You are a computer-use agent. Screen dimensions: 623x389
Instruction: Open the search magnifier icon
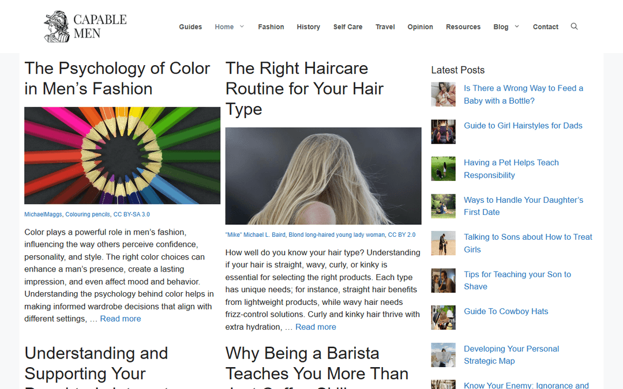[574, 27]
